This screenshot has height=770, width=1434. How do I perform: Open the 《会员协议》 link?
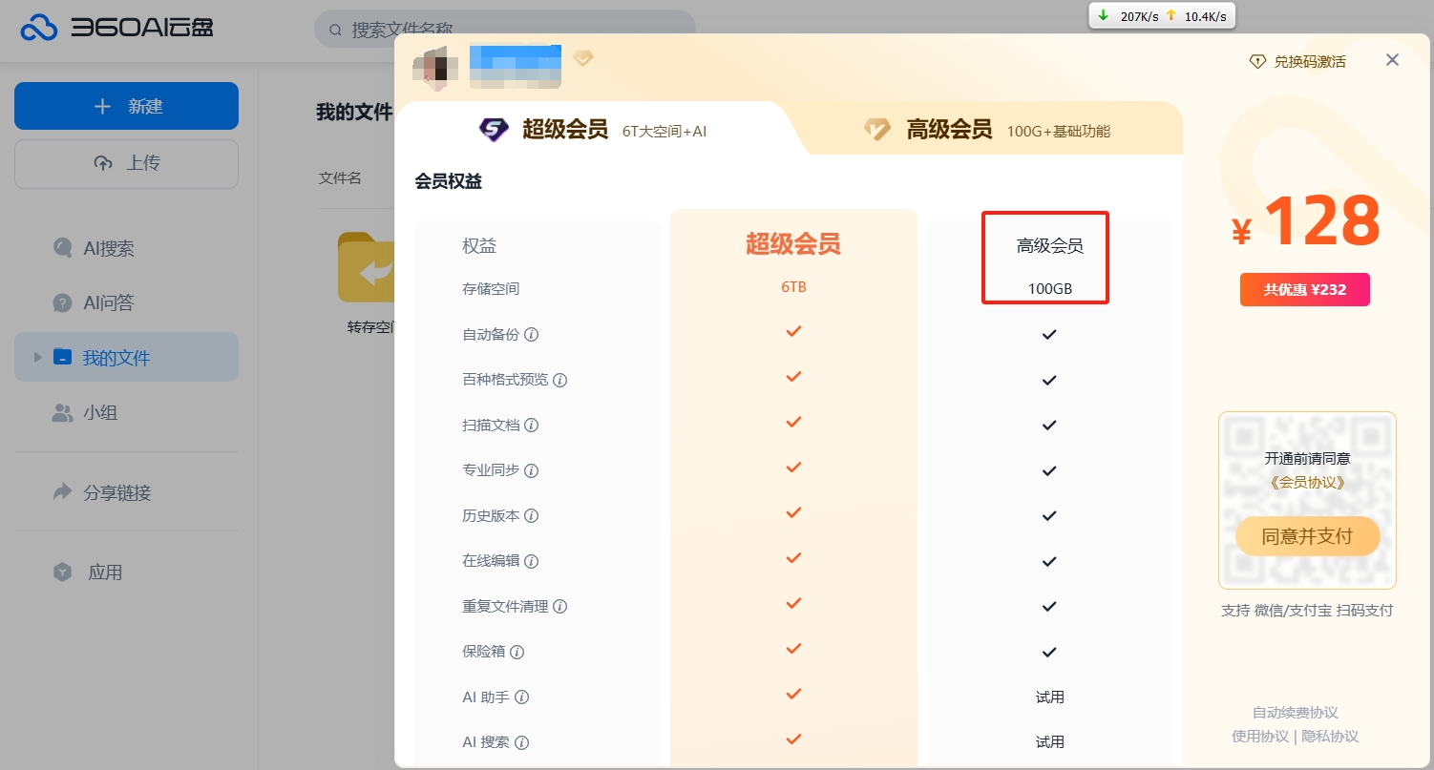(x=1307, y=482)
